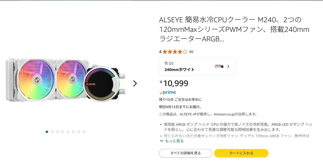Click the すべての詳細を見る button
Image resolution: width=323 pixels, height=165 pixels.
click(x=185, y=153)
